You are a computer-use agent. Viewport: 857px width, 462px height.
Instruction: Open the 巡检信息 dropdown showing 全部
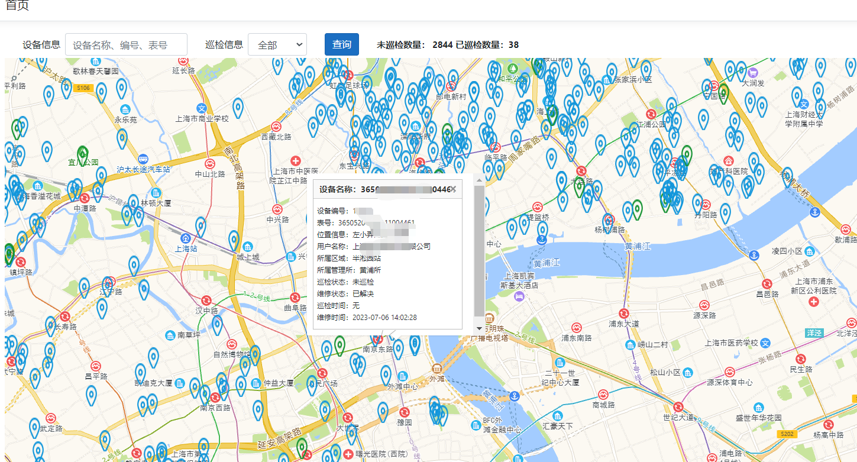(277, 44)
